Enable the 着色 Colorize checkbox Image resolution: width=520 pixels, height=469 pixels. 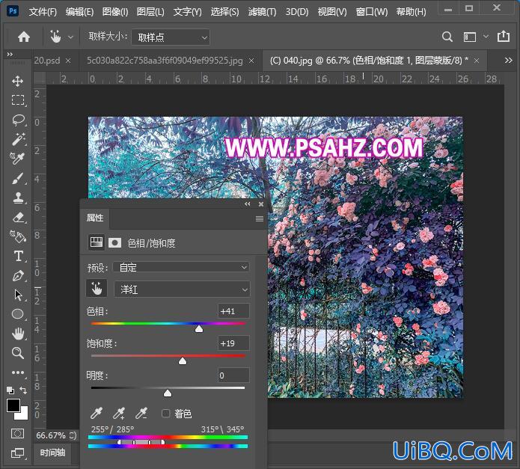[165, 414]
